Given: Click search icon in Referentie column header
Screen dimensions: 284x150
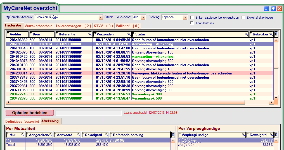Looking at the screenshot, I should click(x=90, y=34).
